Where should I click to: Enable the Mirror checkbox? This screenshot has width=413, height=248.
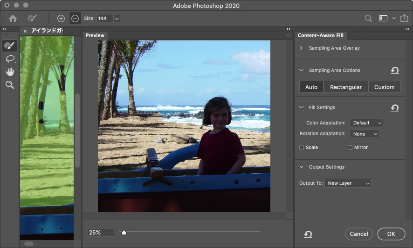350,148
